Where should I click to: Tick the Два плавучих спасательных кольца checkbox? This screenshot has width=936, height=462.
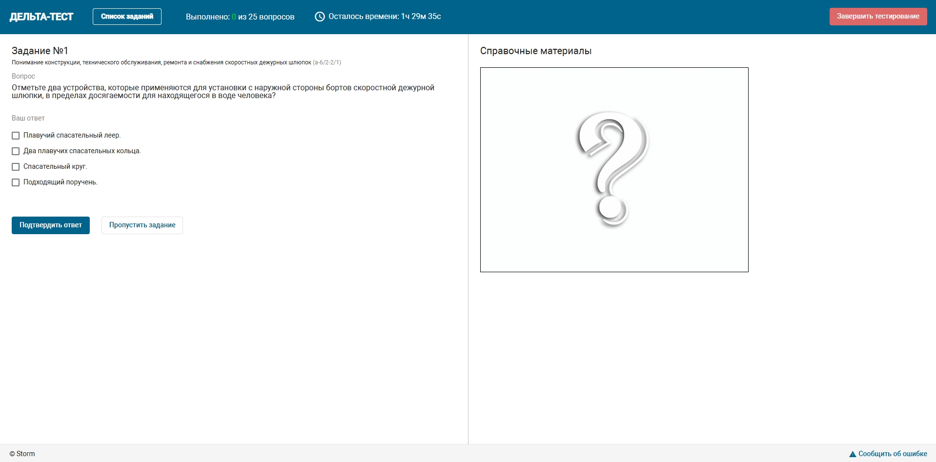16,151
